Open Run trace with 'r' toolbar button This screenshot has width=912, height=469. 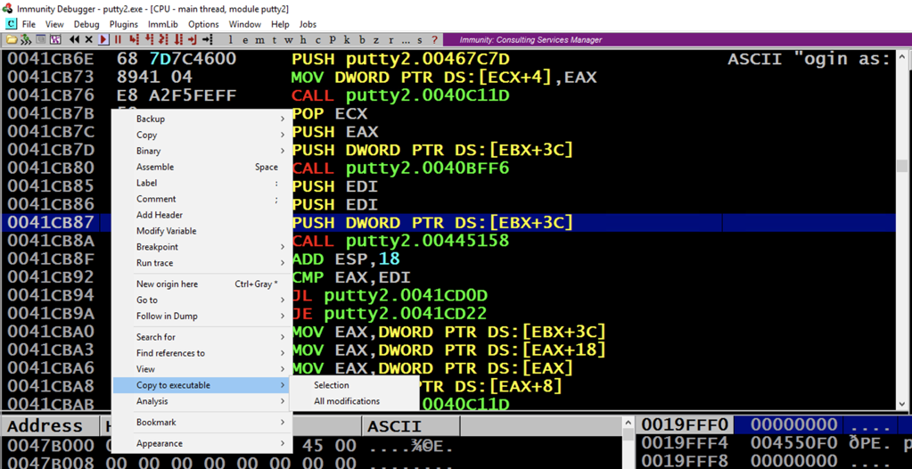tap(390, 39)
